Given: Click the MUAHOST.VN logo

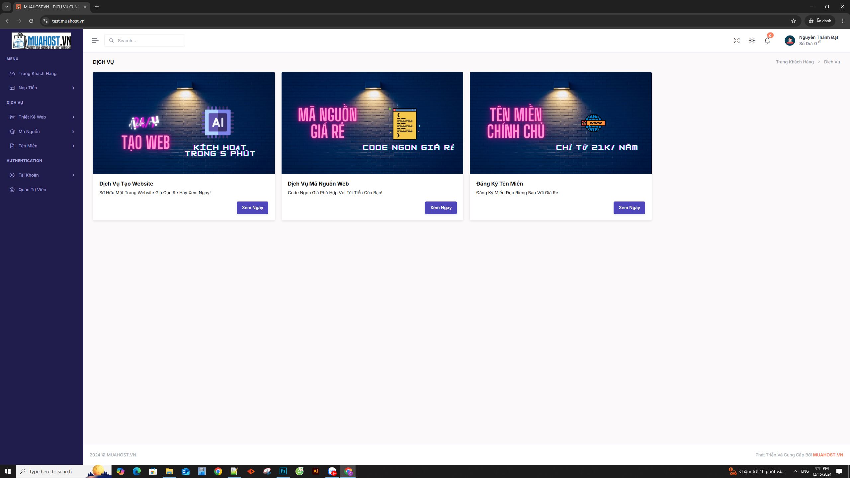Looking at the screenshot, I should point(42,41).
